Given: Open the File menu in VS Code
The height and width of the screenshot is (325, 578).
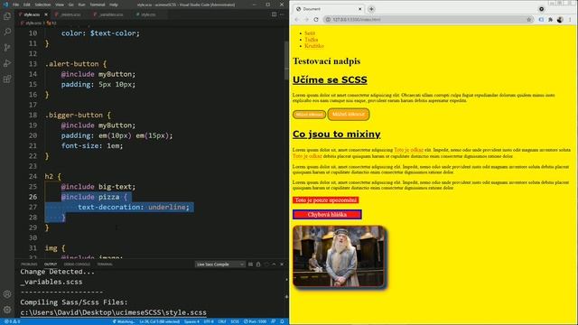Looking at the screenshot, I should (x=15, y=5).
